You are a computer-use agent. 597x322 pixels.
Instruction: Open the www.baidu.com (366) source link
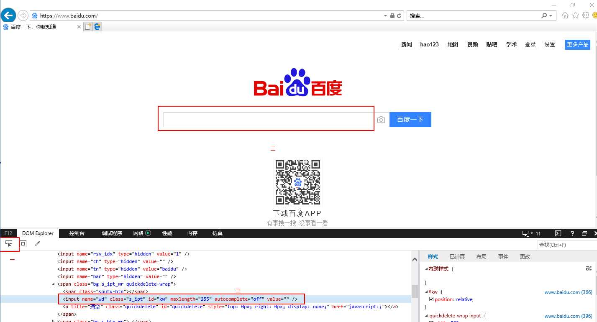[x=568, y=292]
